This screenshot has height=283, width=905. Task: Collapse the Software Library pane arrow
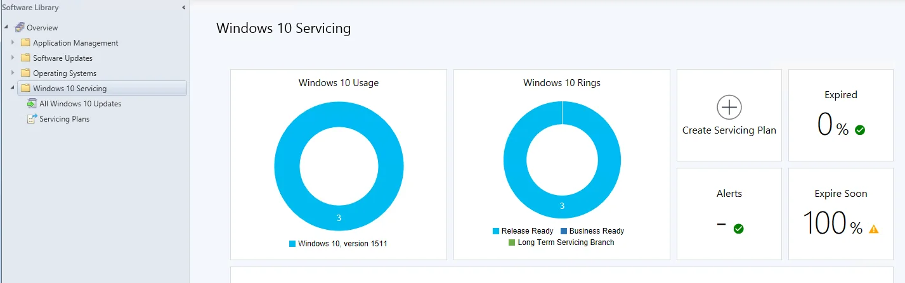point(183,8)
